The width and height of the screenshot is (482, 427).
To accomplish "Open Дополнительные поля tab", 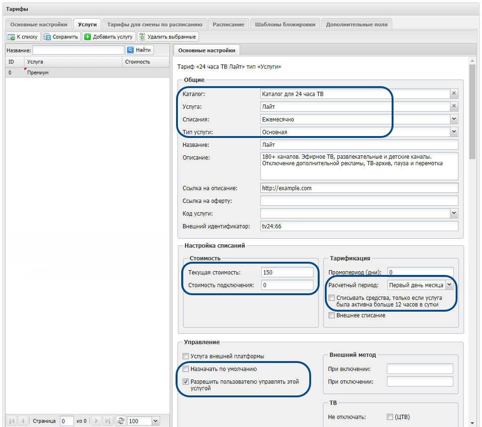I will tap(357, 24).
